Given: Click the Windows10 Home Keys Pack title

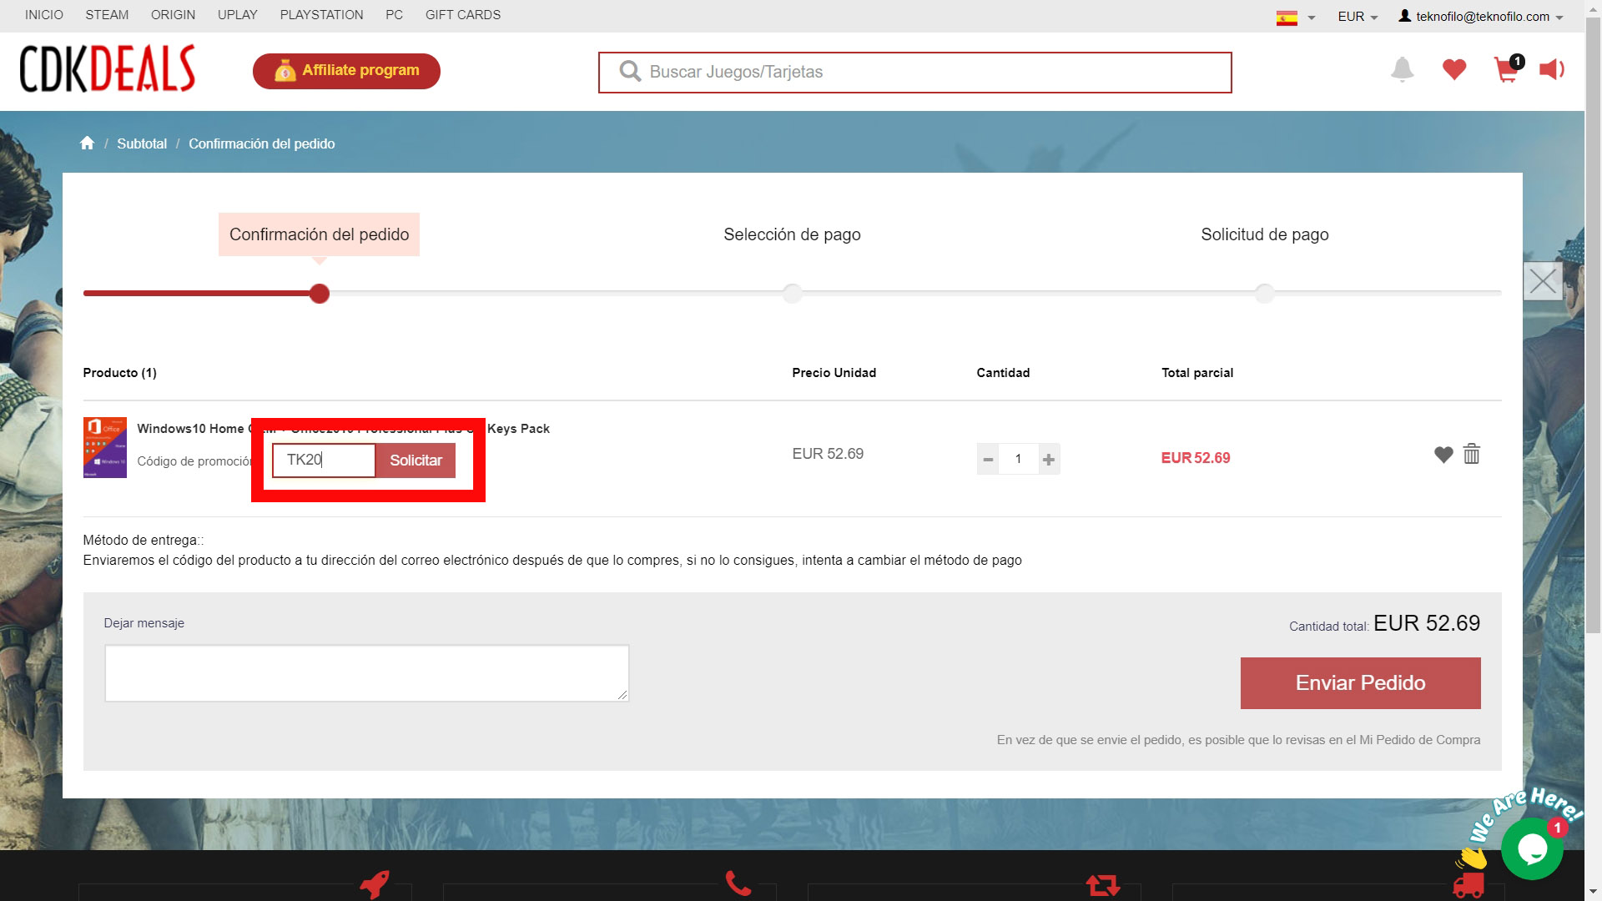Looking at the screenshot, I should (343, 429).
